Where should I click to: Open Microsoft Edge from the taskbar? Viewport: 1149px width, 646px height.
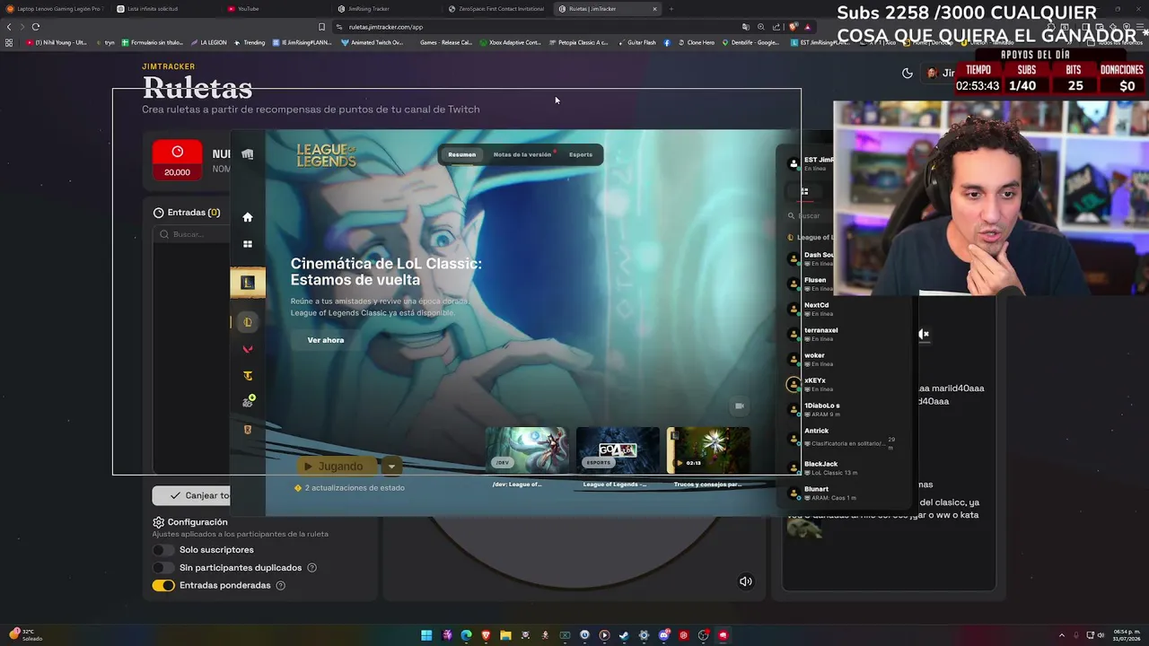[x=466, y=635]
